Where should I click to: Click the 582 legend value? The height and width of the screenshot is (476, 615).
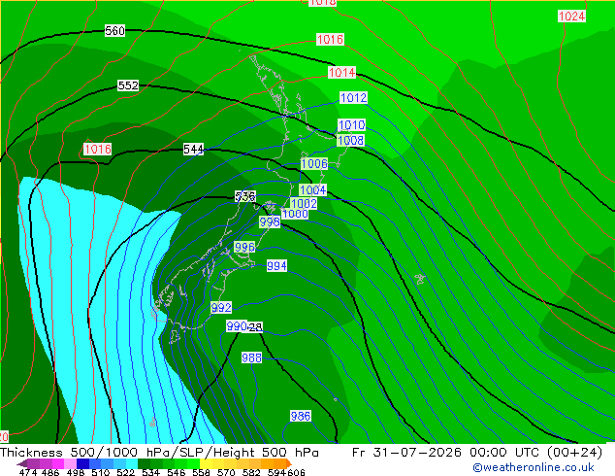point(251,472)
